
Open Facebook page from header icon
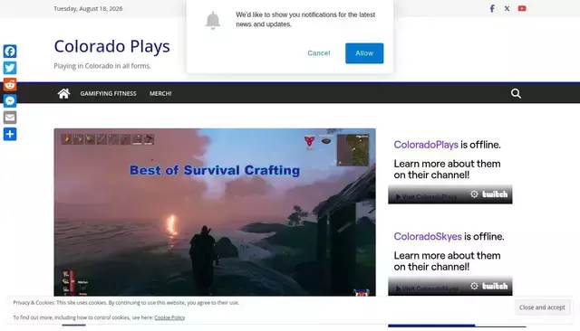(x=492, y=8)
